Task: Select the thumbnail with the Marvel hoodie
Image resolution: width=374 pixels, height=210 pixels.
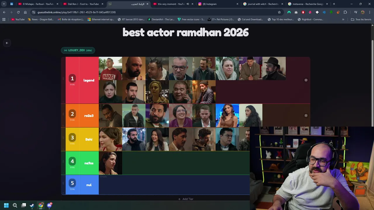Action: click(x=110, y=68)
